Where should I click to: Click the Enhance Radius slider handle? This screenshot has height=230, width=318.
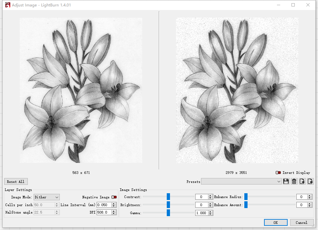coord(246,197)
